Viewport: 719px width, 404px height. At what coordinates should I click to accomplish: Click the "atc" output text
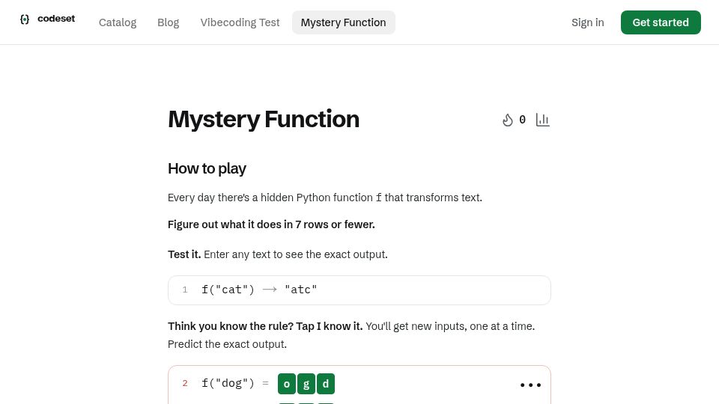(301, 290)
